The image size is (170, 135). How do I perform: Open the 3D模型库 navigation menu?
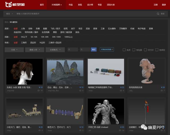(56, 5)
